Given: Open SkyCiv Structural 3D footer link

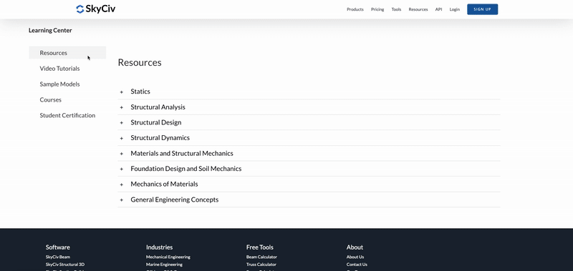Looking at the screenshot, I should [65, 265].
